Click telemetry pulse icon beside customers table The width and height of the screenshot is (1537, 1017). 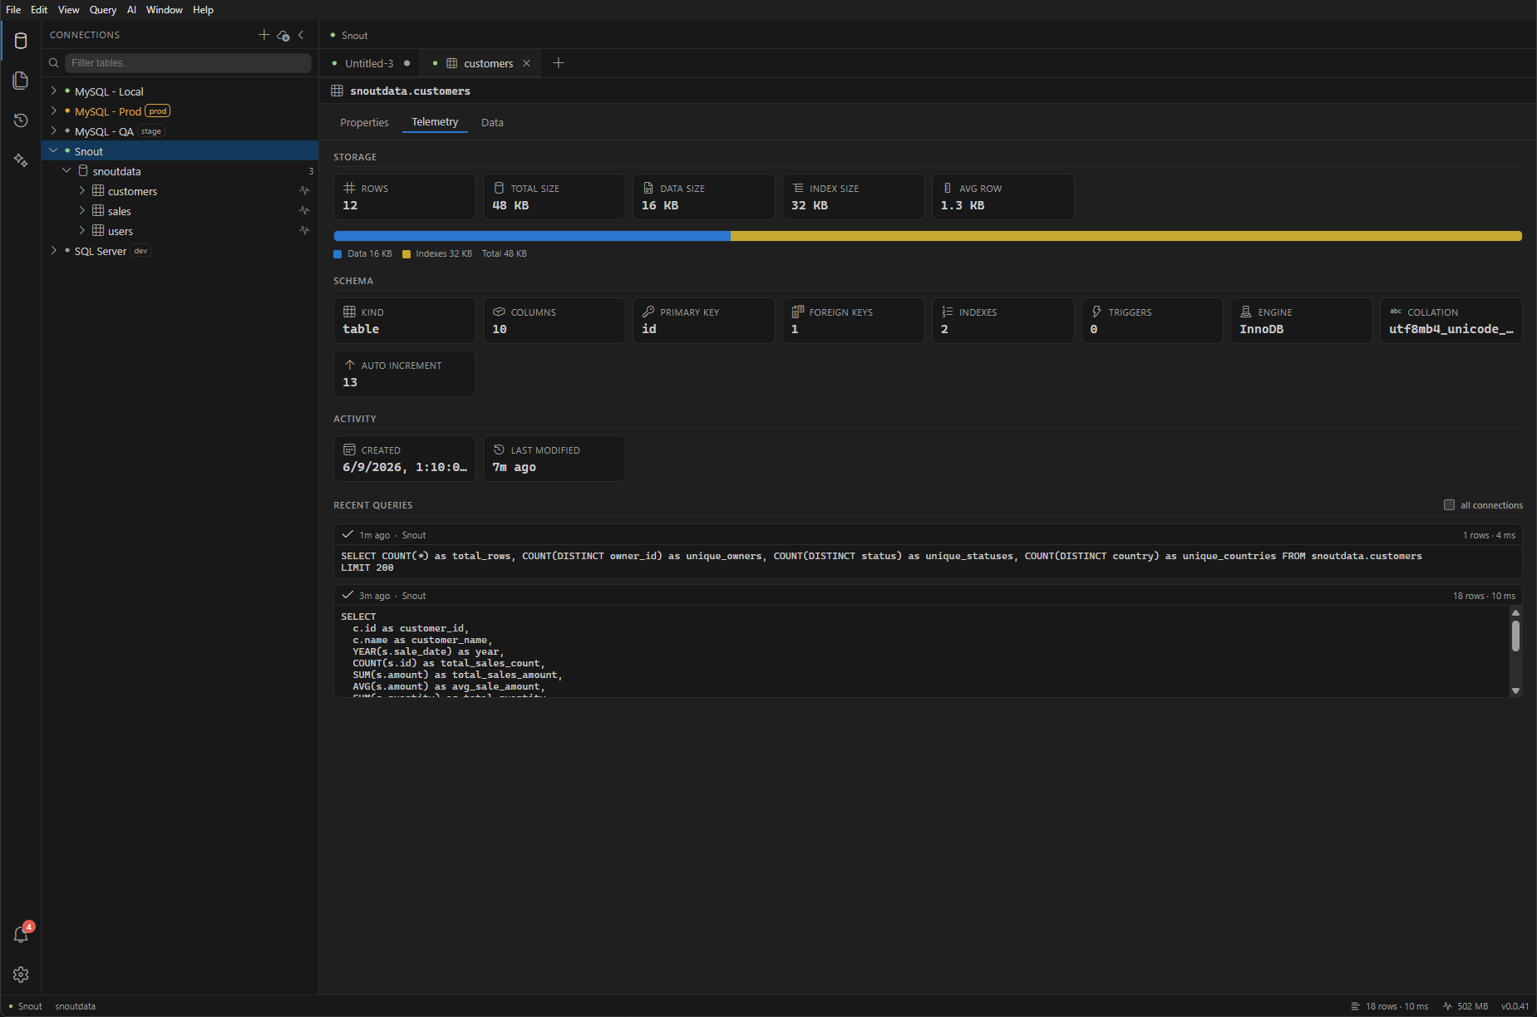(x=304, y=190)
